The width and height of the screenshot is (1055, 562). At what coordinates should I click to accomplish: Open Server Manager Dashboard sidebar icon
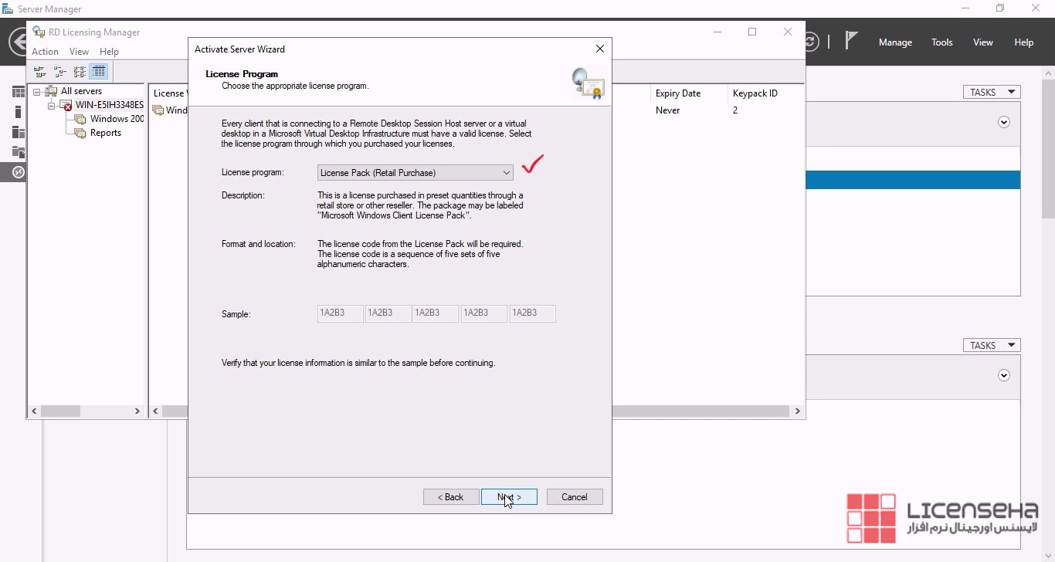coord(18,92)
